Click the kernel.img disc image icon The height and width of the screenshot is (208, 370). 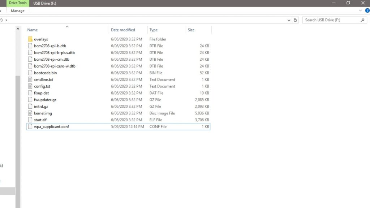[30, 113]
